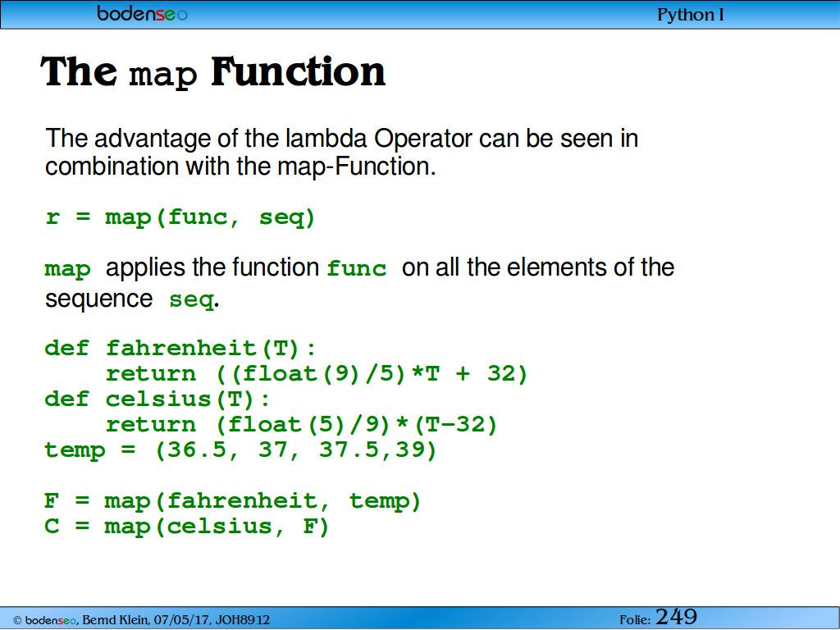Click the bodenseo logo in header
Screen dimensions: 840x630
(x=142, y=13)
